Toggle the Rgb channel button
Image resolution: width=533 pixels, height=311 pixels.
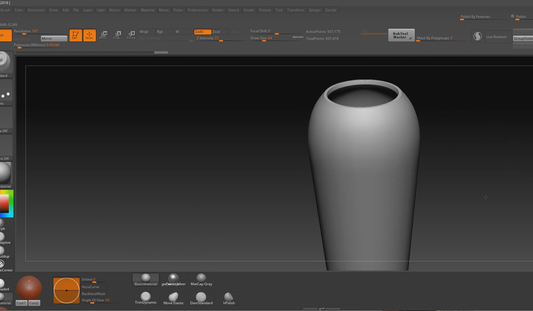pyautogui.click(x=164, y=32)
